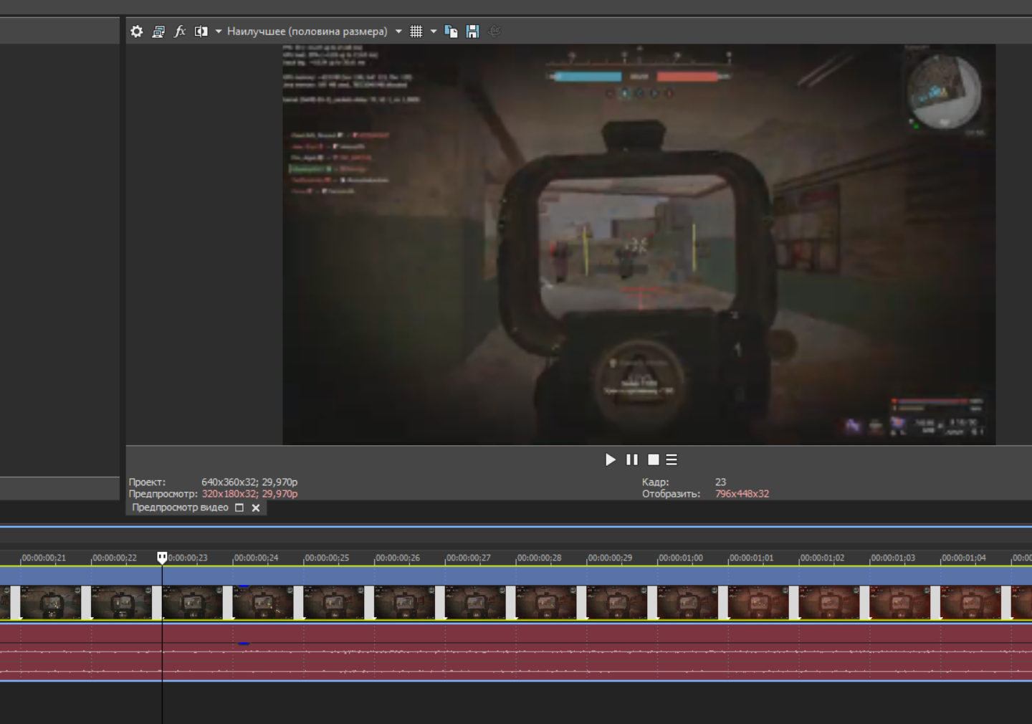Toggle overlays grid icon
This screenshot has width=1032, height=724.
[416, 32]
